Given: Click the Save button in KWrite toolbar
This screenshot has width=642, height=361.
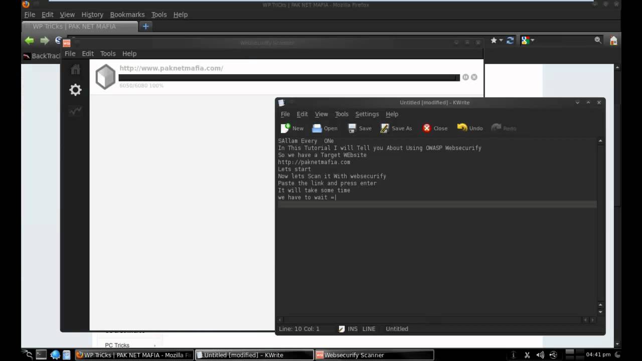Looking at the screenshot, I should (x=360, y=128).
